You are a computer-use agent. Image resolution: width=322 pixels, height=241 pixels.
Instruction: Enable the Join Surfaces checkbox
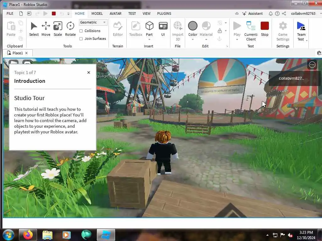coord(81,39)
